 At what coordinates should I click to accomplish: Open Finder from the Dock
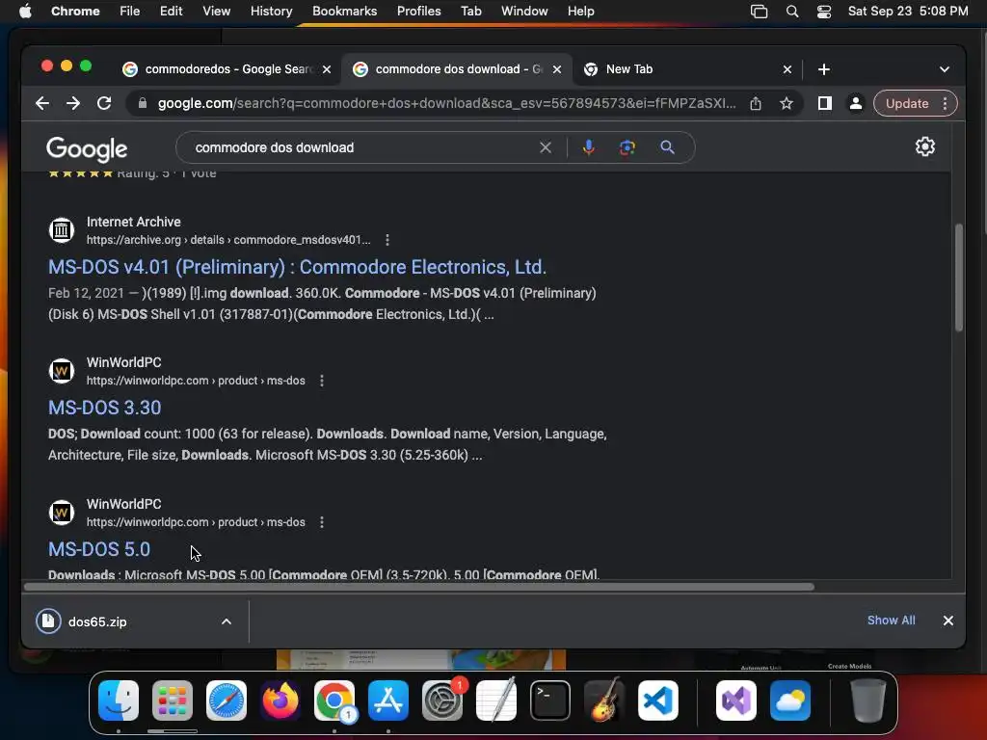click(x=119, y=700)
